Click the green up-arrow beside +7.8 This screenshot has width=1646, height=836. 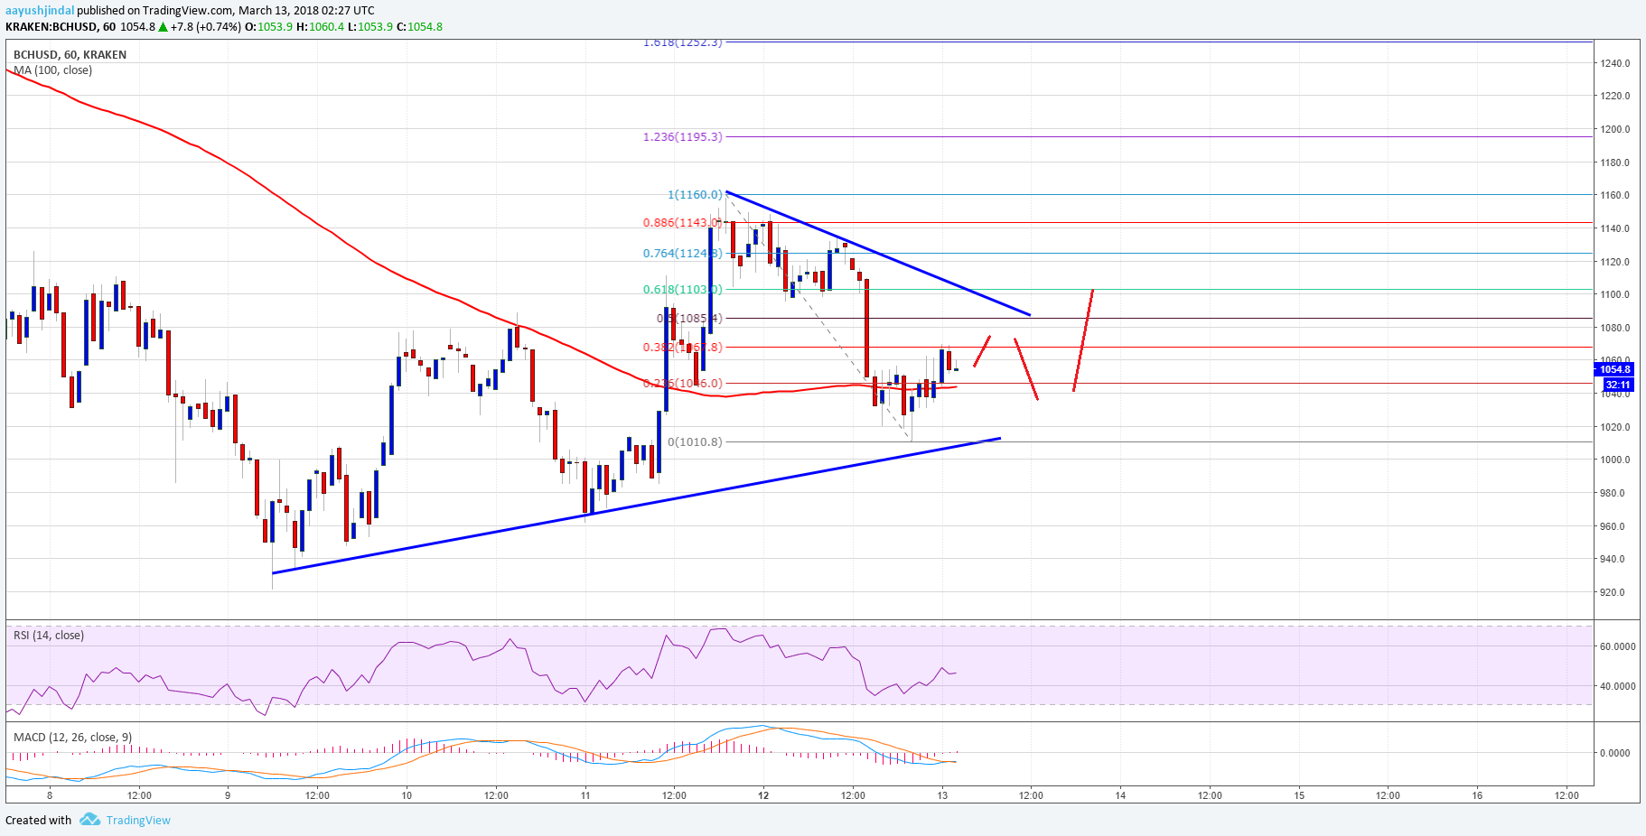(163, 27)
